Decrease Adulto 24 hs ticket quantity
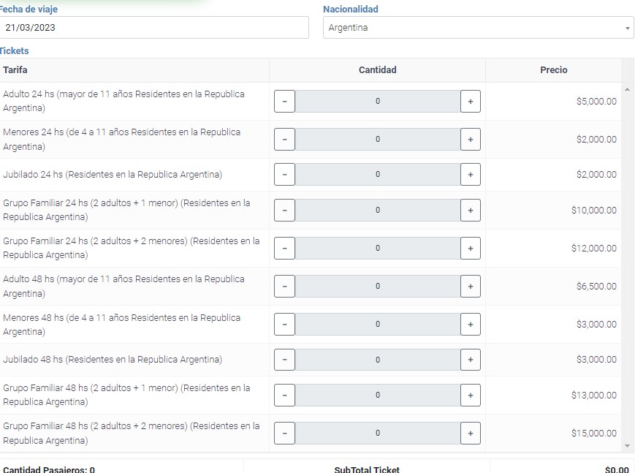635x473 pixels. pyautogui.click(x=284, y=101)
